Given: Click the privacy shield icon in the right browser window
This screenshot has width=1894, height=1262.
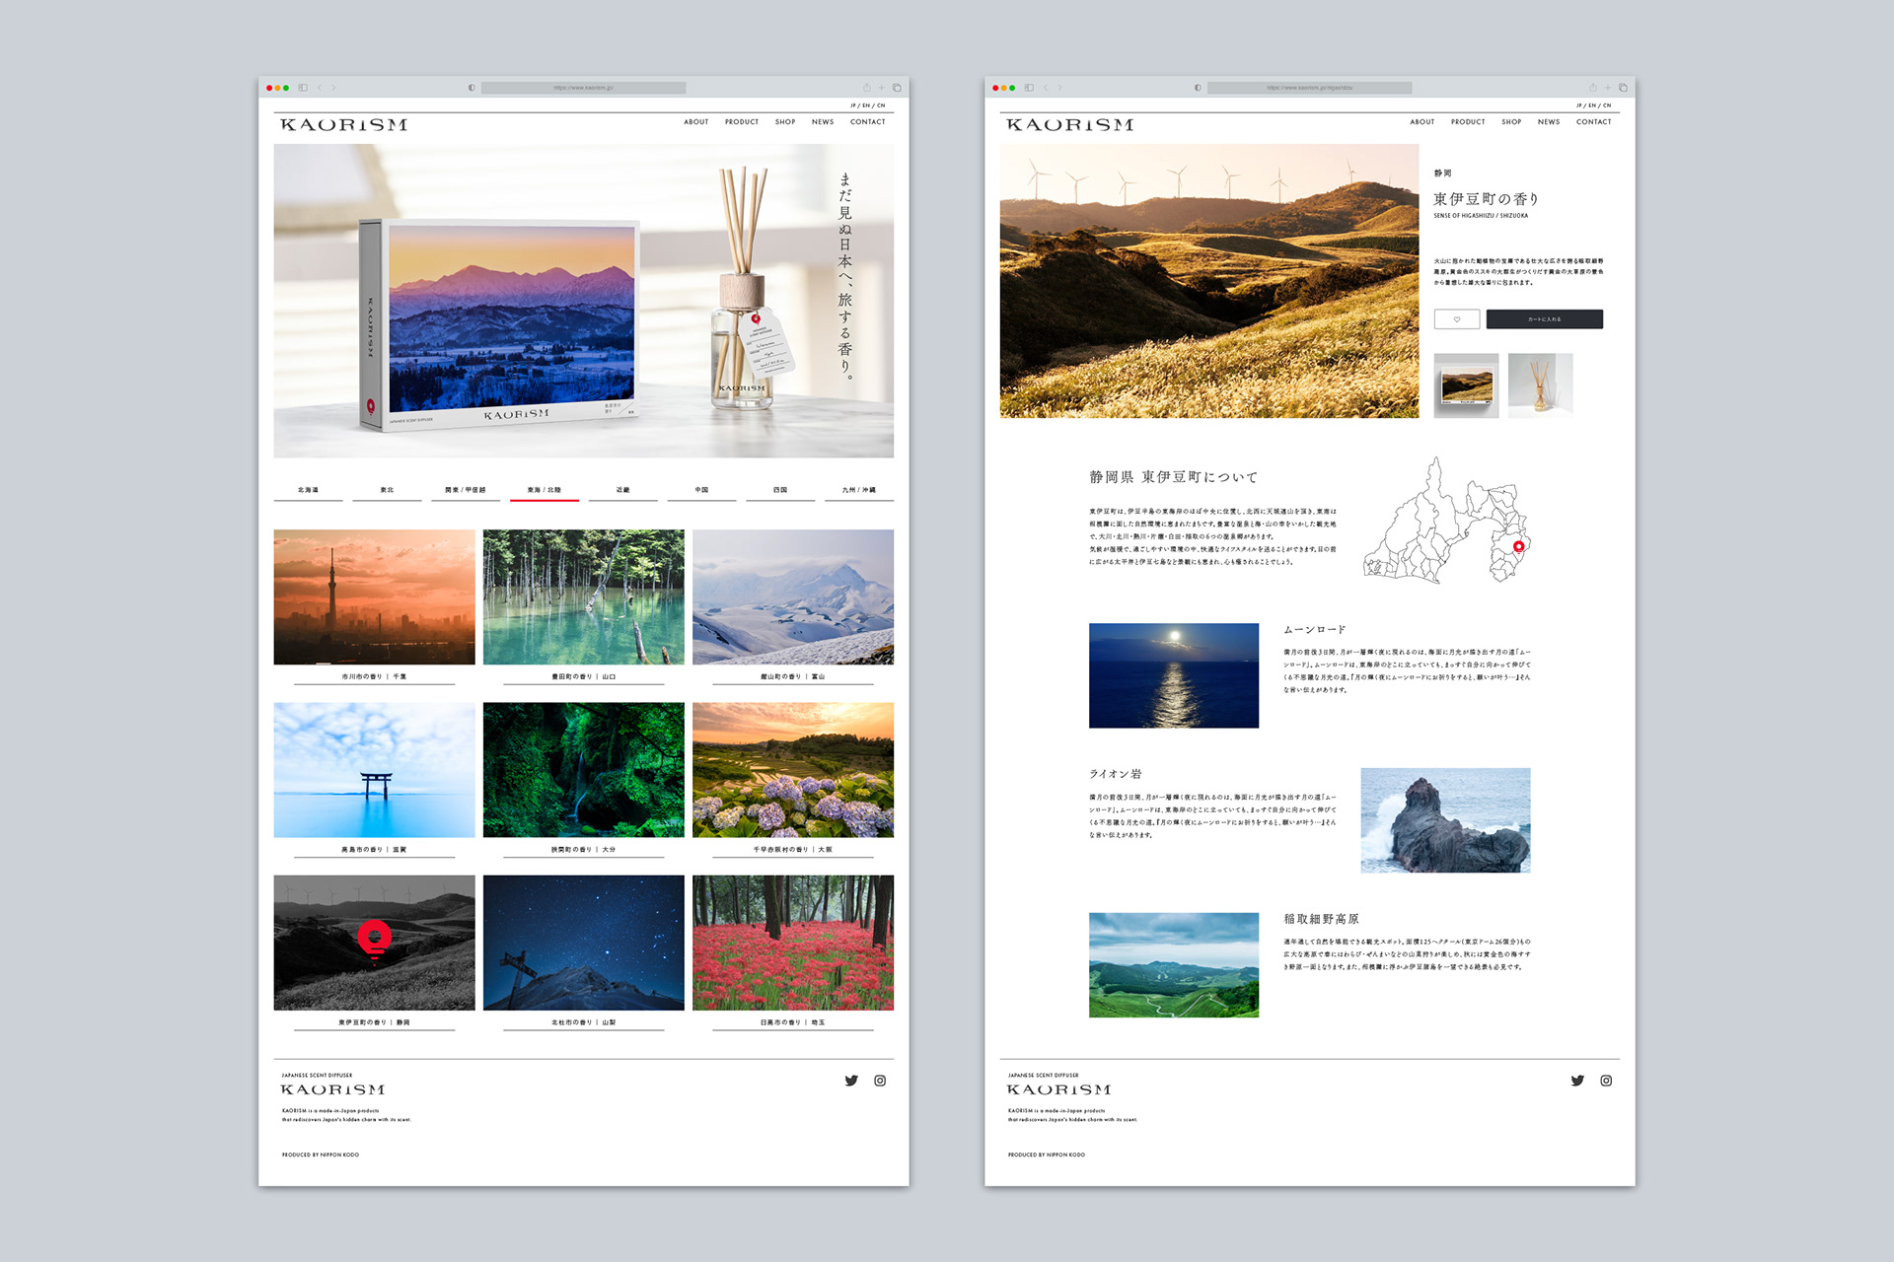Looking at the screenshot, I should 1198,88.
